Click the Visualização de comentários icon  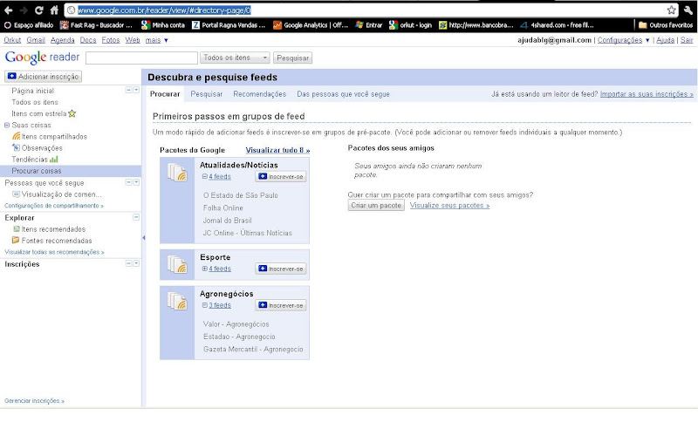17,194
